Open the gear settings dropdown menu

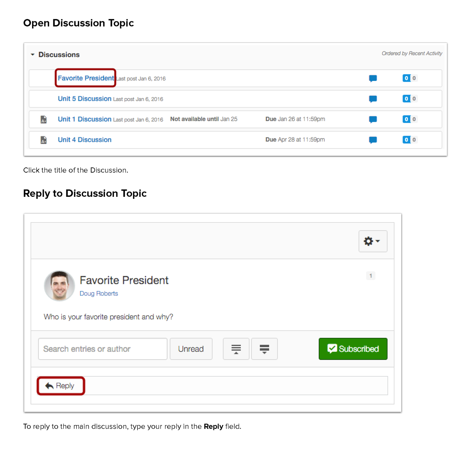point(373,241)
